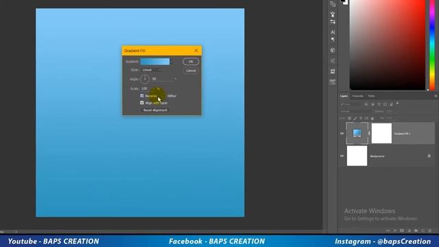
Task: Click the Add layer style fx icon
Action: tap(395, 231)
